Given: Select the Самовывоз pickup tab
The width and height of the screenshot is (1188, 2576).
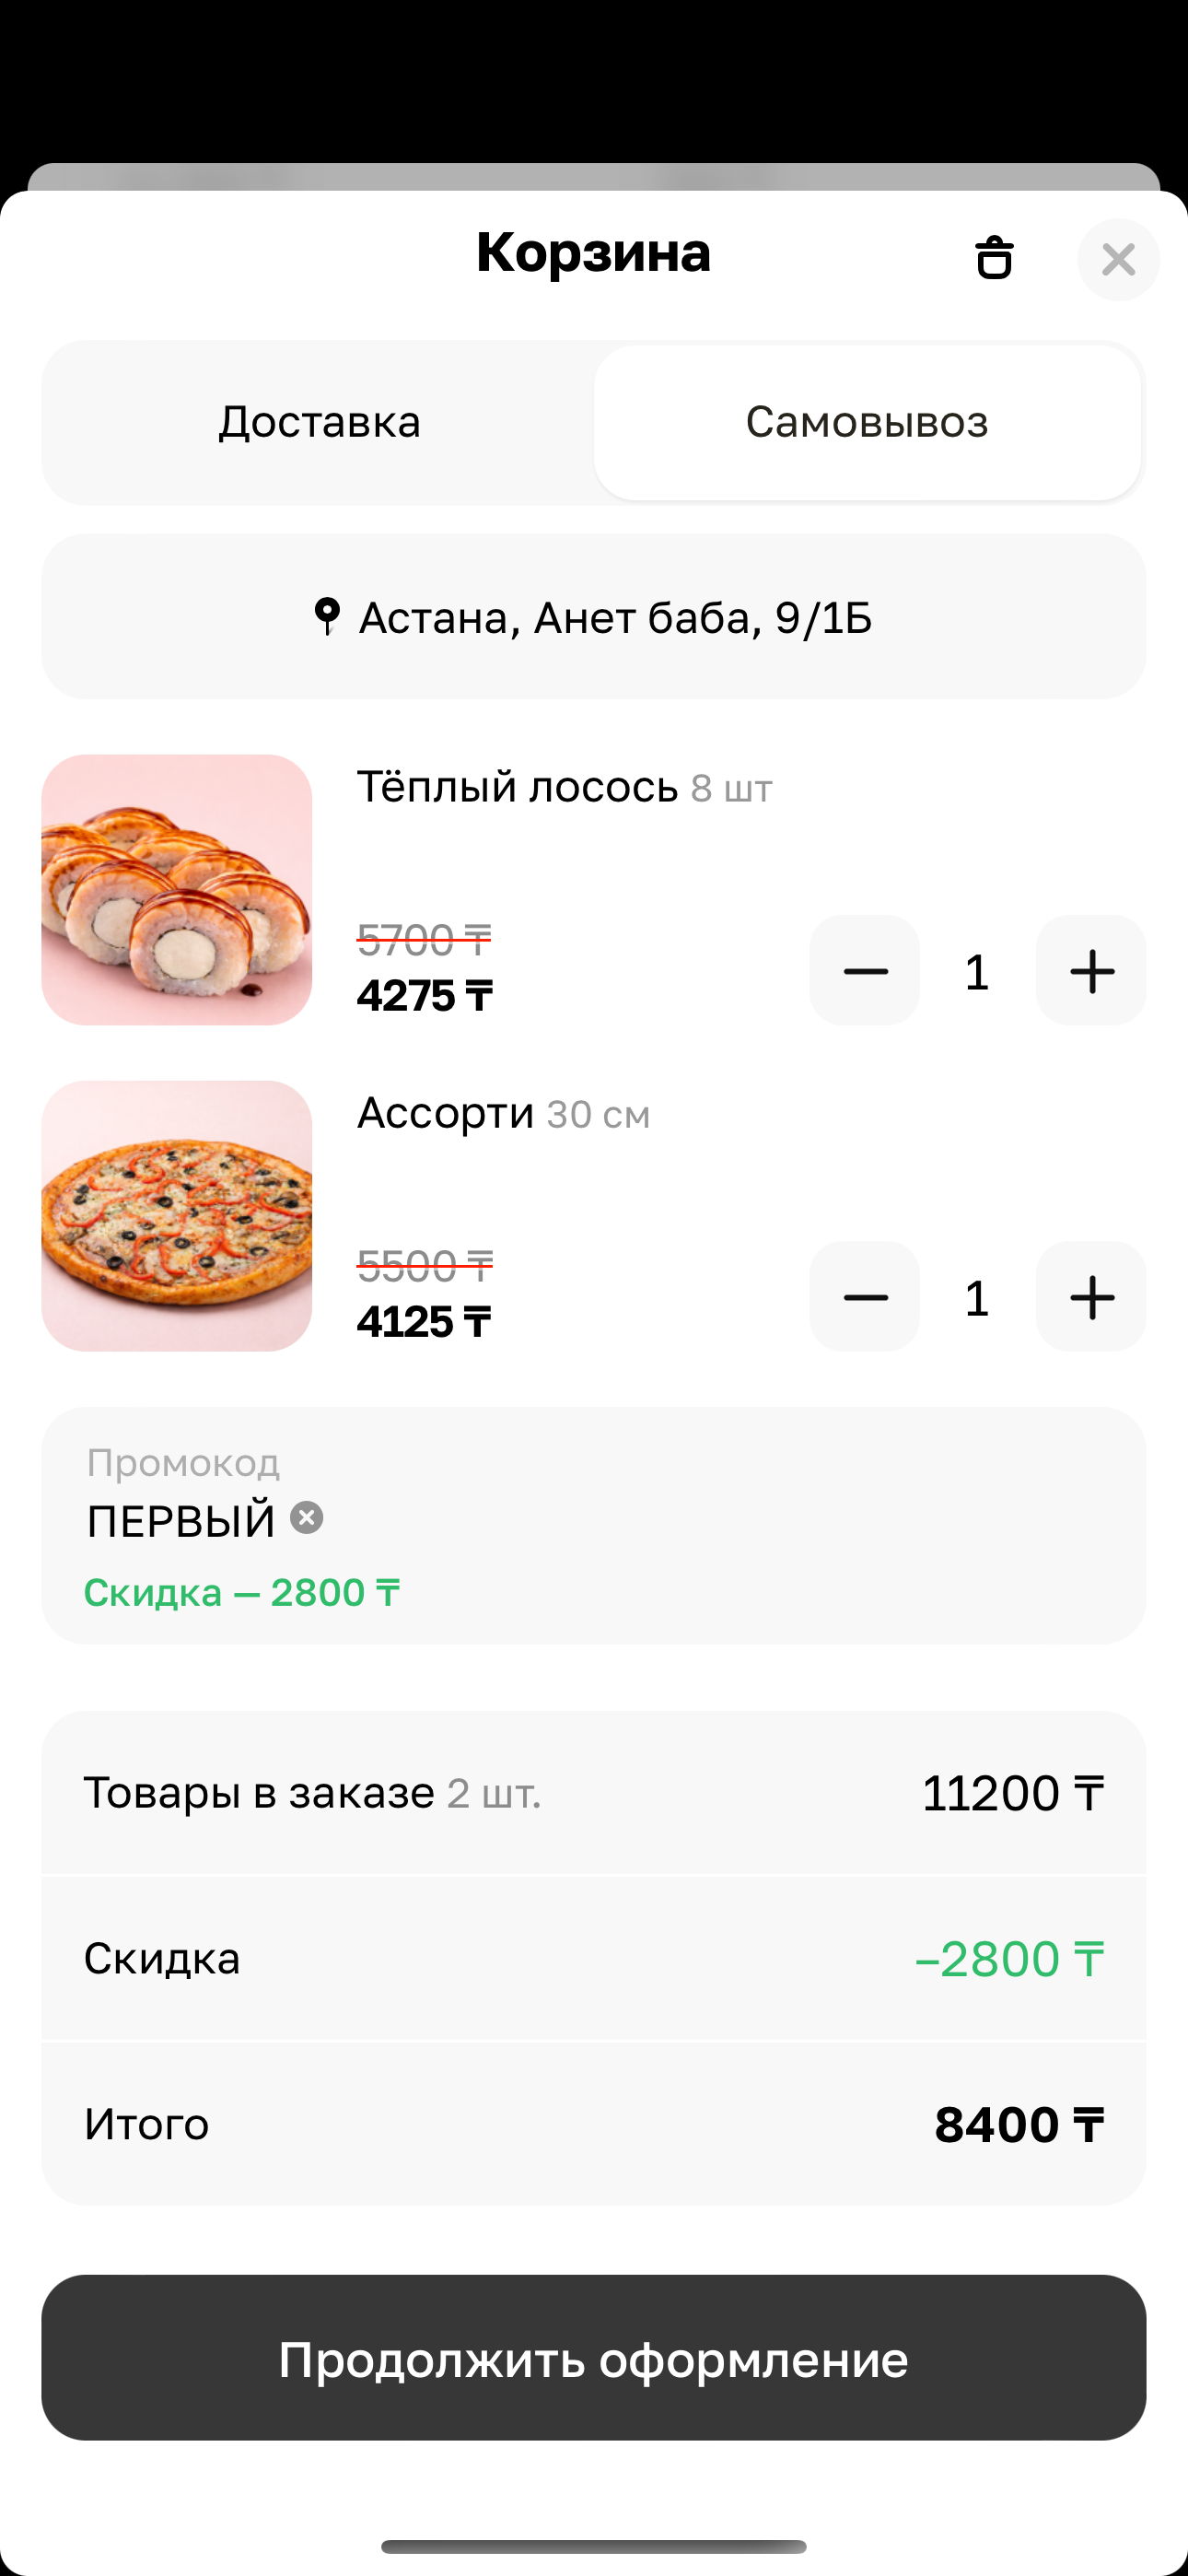Looking at the screenshot, I should point(867,422).
